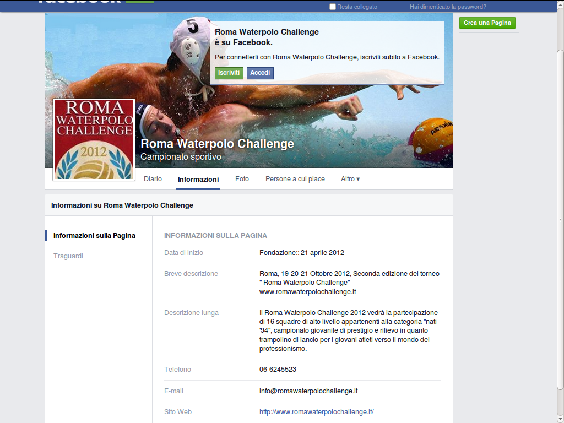
Task: Open the Persone a cui piace tab
Action: (295, 179)
